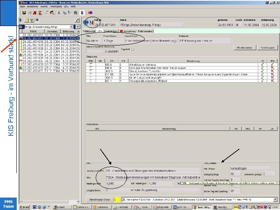Open the patient selector dropdown arrow

pos(71,27)
